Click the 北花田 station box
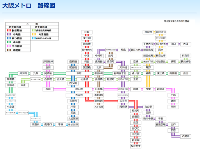200x153 pixels. click(x=136, y=134)
